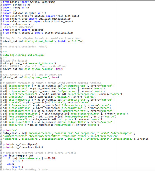Click the 'import os' statement

pyautogui.click(x=9, y=10)
